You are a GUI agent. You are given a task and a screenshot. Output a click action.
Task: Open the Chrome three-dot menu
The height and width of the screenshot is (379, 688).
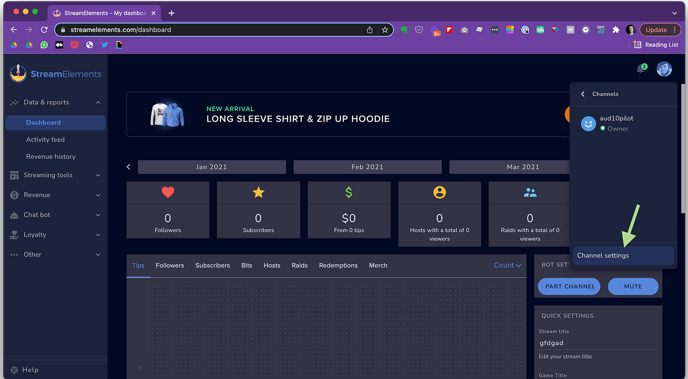click(x=675, y=30)
